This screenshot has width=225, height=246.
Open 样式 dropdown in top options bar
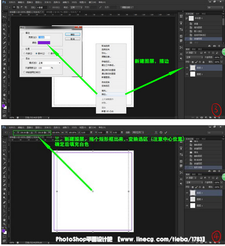point(76,7)
